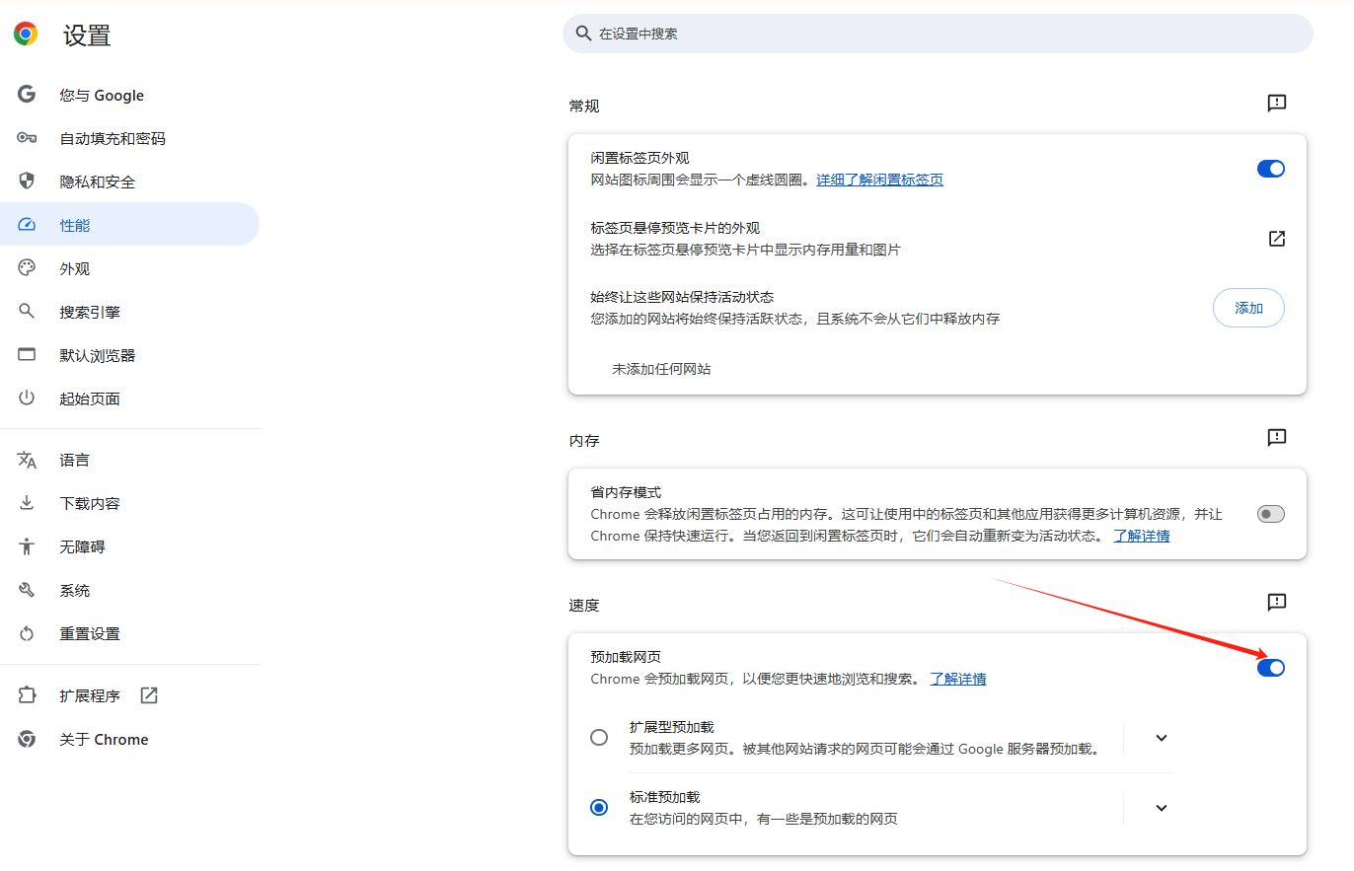Click the power icon for 起始页面
Screen dimensions: 1354x871
pyautogui.click(x=27, y=399)
